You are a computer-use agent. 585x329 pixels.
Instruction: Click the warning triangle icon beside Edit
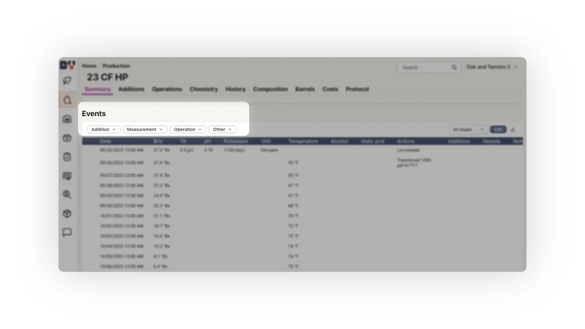coord(513,130)
